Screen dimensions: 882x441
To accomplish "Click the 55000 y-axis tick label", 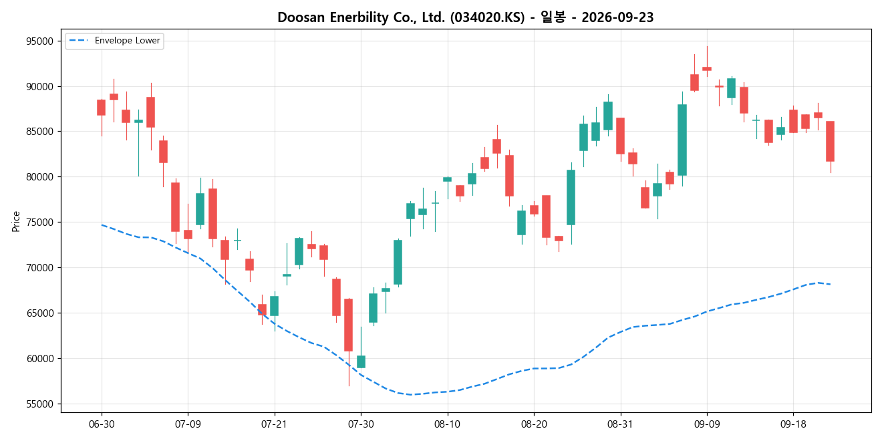I will coord(39,404).
